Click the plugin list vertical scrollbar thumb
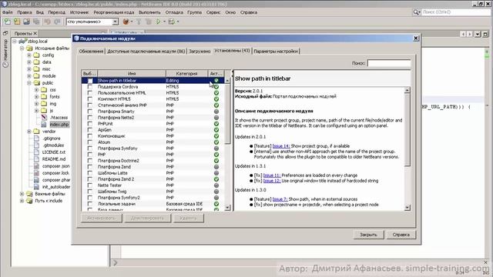The width and height of the screenshot is (493, 277). click(x=228, y=115)
